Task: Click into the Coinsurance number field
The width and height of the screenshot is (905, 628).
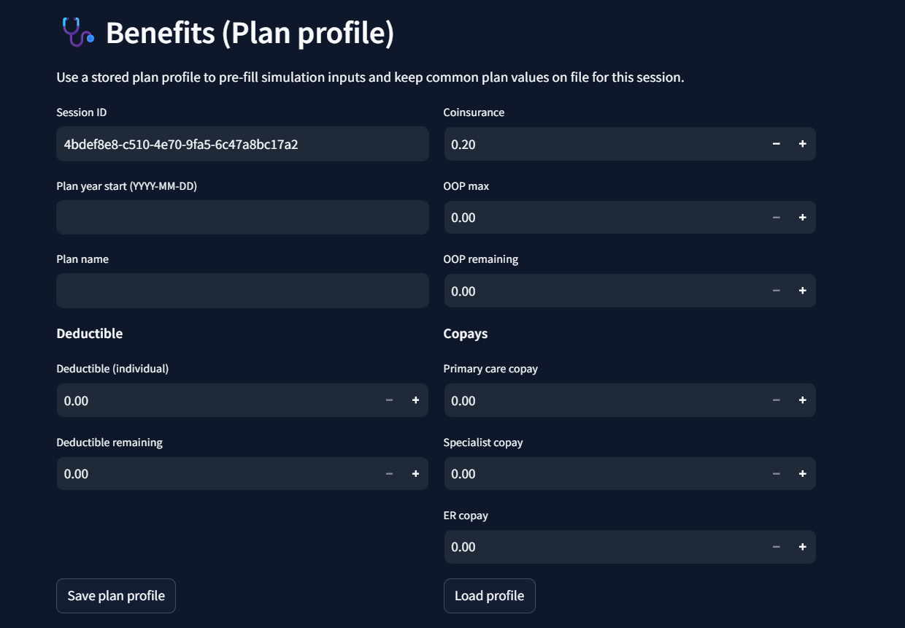Action: pos(604,144)
